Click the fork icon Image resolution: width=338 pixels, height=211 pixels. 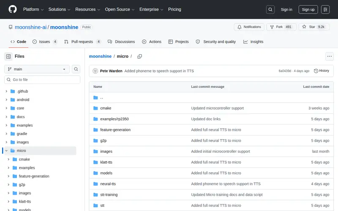click(x=272, y=27)
